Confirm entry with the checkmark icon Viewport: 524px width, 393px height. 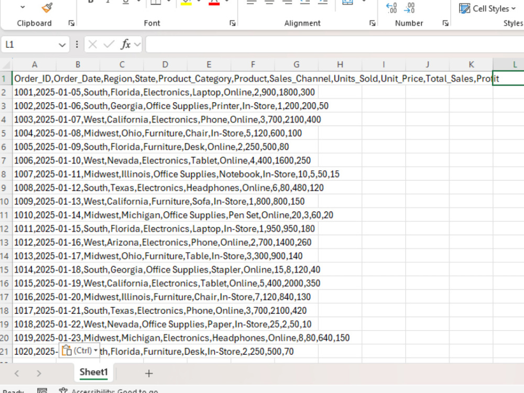pos(108,44)
